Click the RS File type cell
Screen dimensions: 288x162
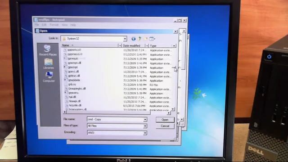(x=154, y=85)
